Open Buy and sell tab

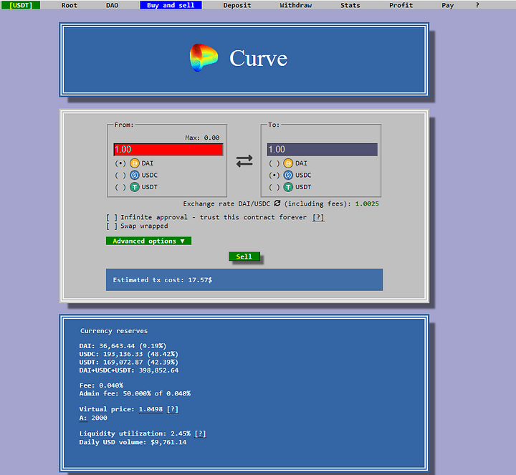tap(171, 5)
